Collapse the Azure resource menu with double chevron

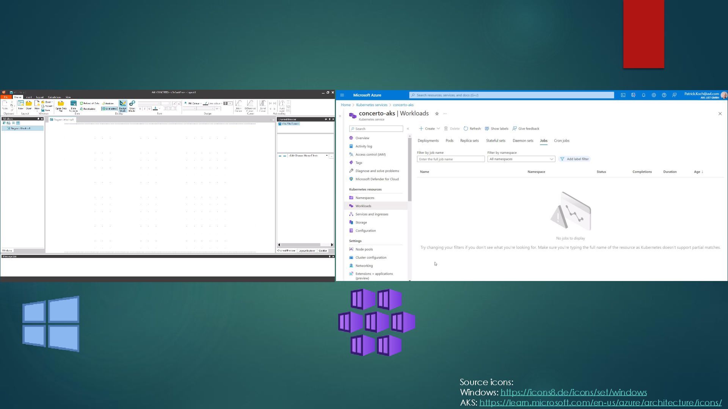tap(408, 129)
